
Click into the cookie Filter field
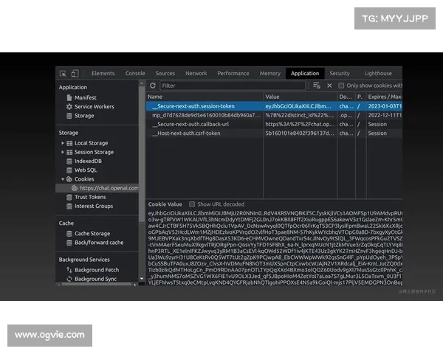233,86
